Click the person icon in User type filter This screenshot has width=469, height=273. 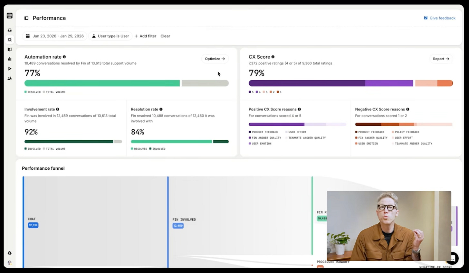[94, 36]
